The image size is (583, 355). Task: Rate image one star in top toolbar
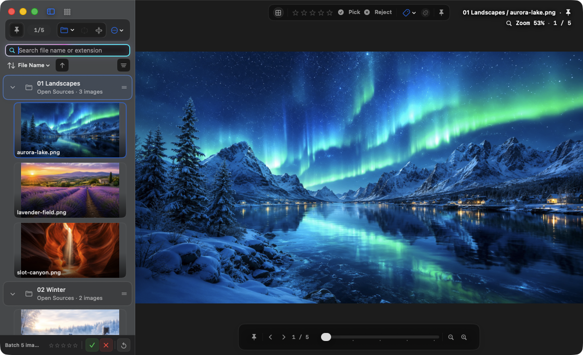click(296, 13)
